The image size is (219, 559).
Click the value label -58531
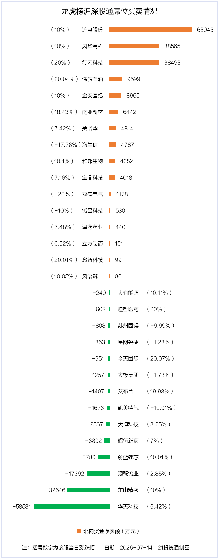22,506
